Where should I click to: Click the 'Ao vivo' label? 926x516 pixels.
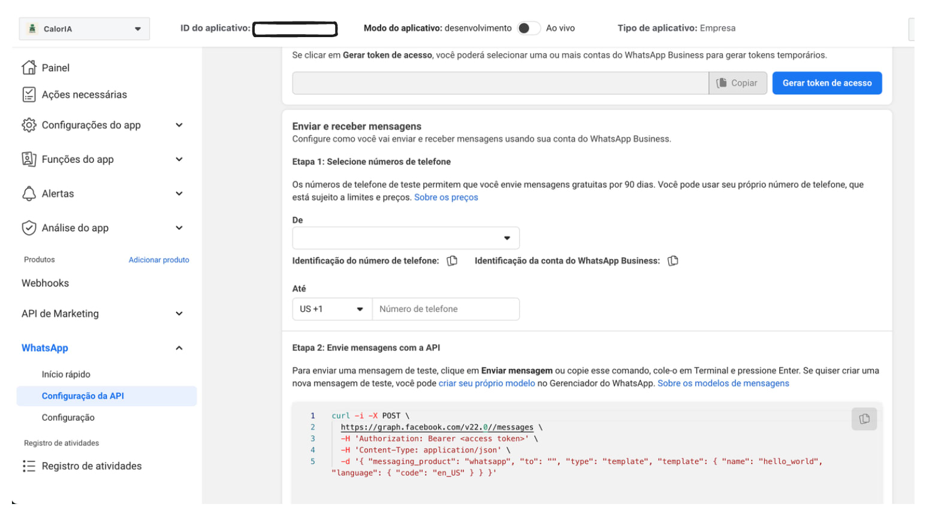point(560,28)
